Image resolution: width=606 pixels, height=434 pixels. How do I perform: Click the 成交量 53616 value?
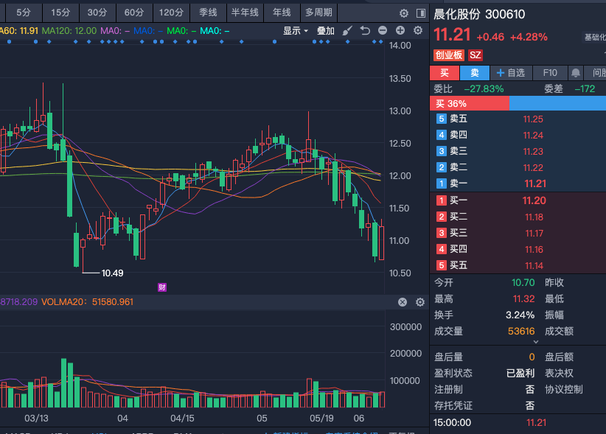coord(521,332)
